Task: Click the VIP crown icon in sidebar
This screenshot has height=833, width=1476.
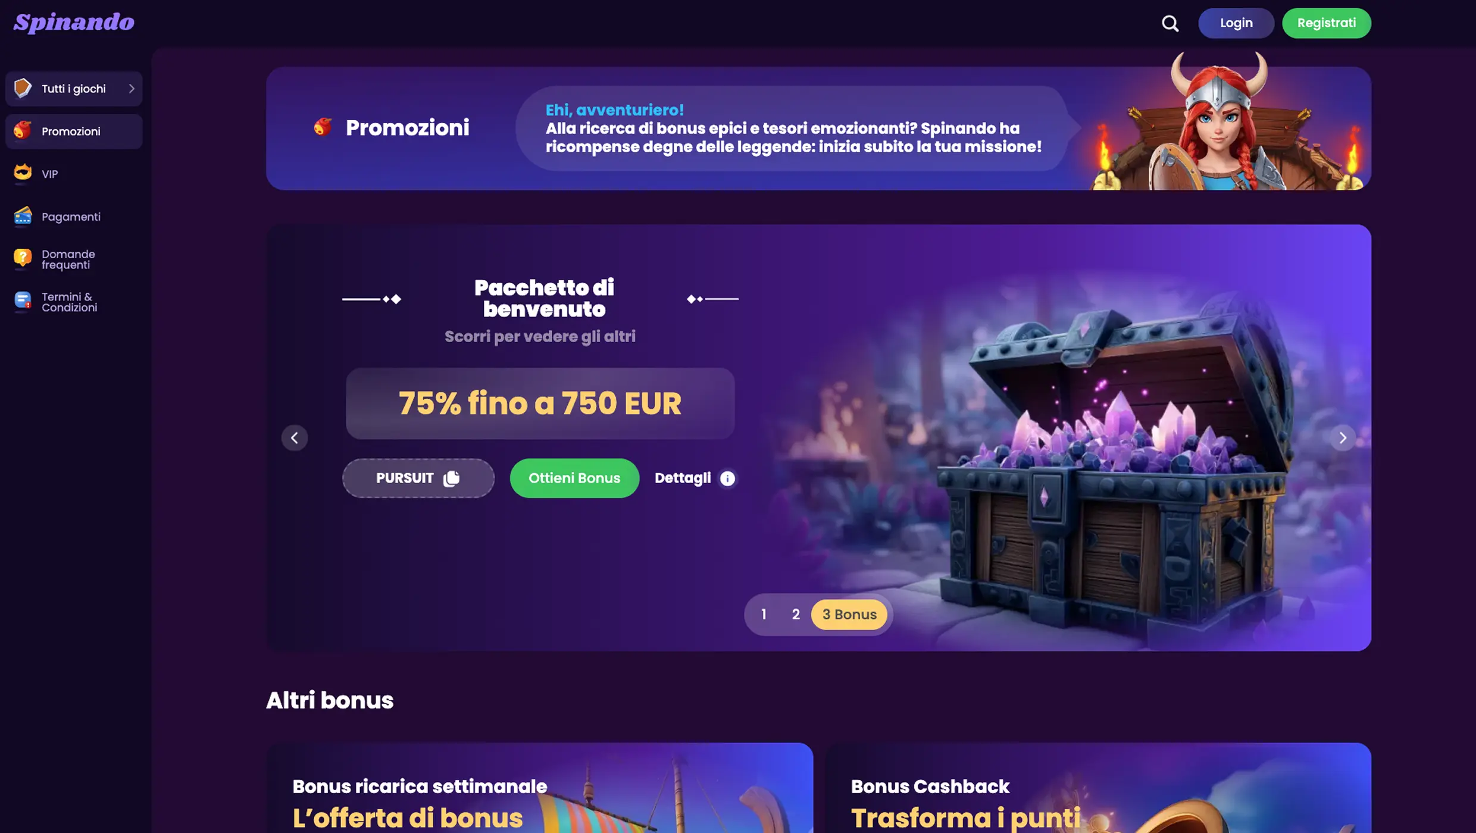Action: click(x=23, y=173)
